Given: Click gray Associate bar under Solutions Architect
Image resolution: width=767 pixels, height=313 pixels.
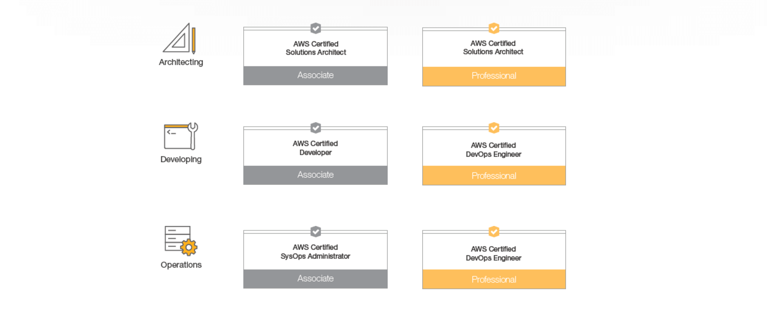Looking at the screenshot, I should point(316,75).
